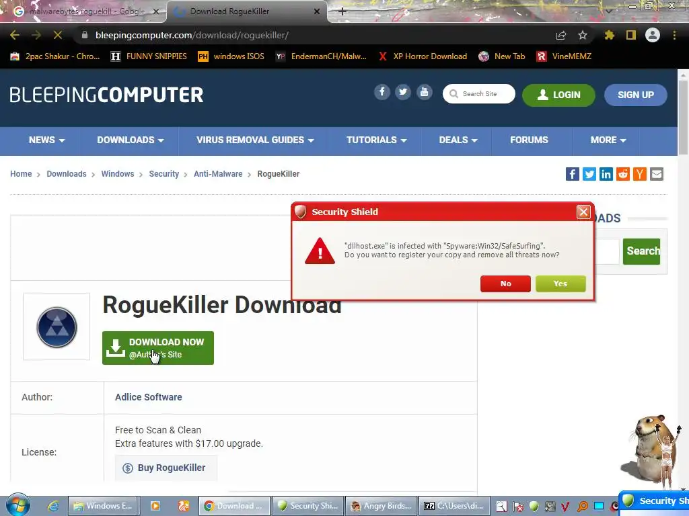Select the Download RogueKiller tab
689x516 pixels.
(x=246, y=11)
